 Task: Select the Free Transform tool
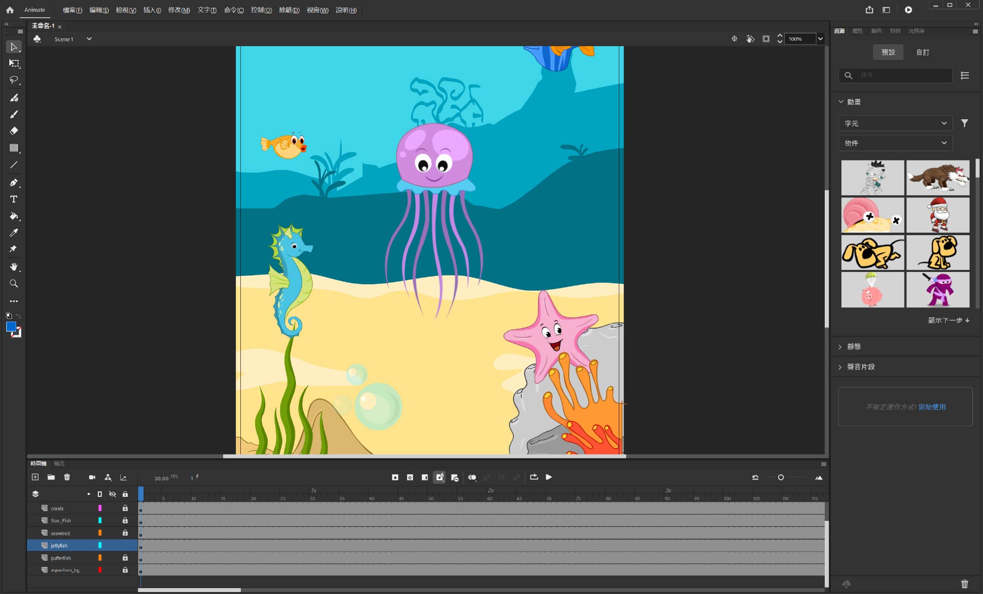tap(14, 63)
